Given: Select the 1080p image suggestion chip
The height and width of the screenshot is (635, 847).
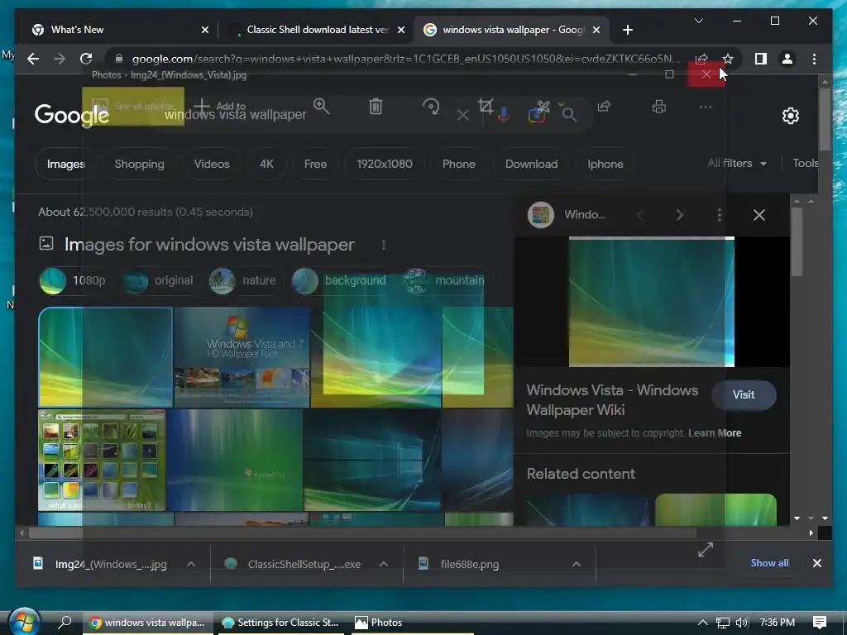Looking at the screenshot, I should click(73, 281).
